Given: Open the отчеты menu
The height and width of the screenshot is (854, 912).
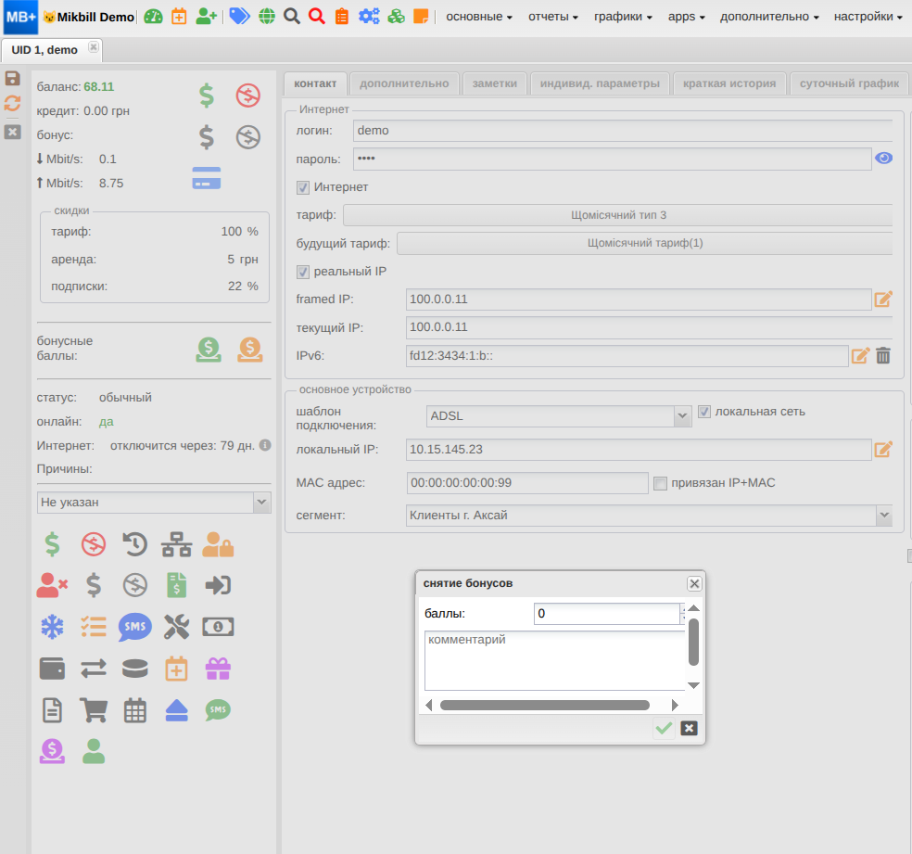Looking at the screenshot, I should tap(553, 17).
